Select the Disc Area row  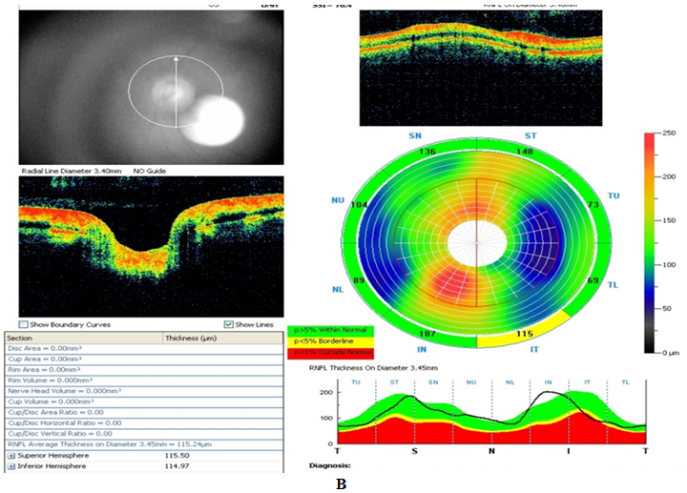pyautogui.click(x=57, y=349)
